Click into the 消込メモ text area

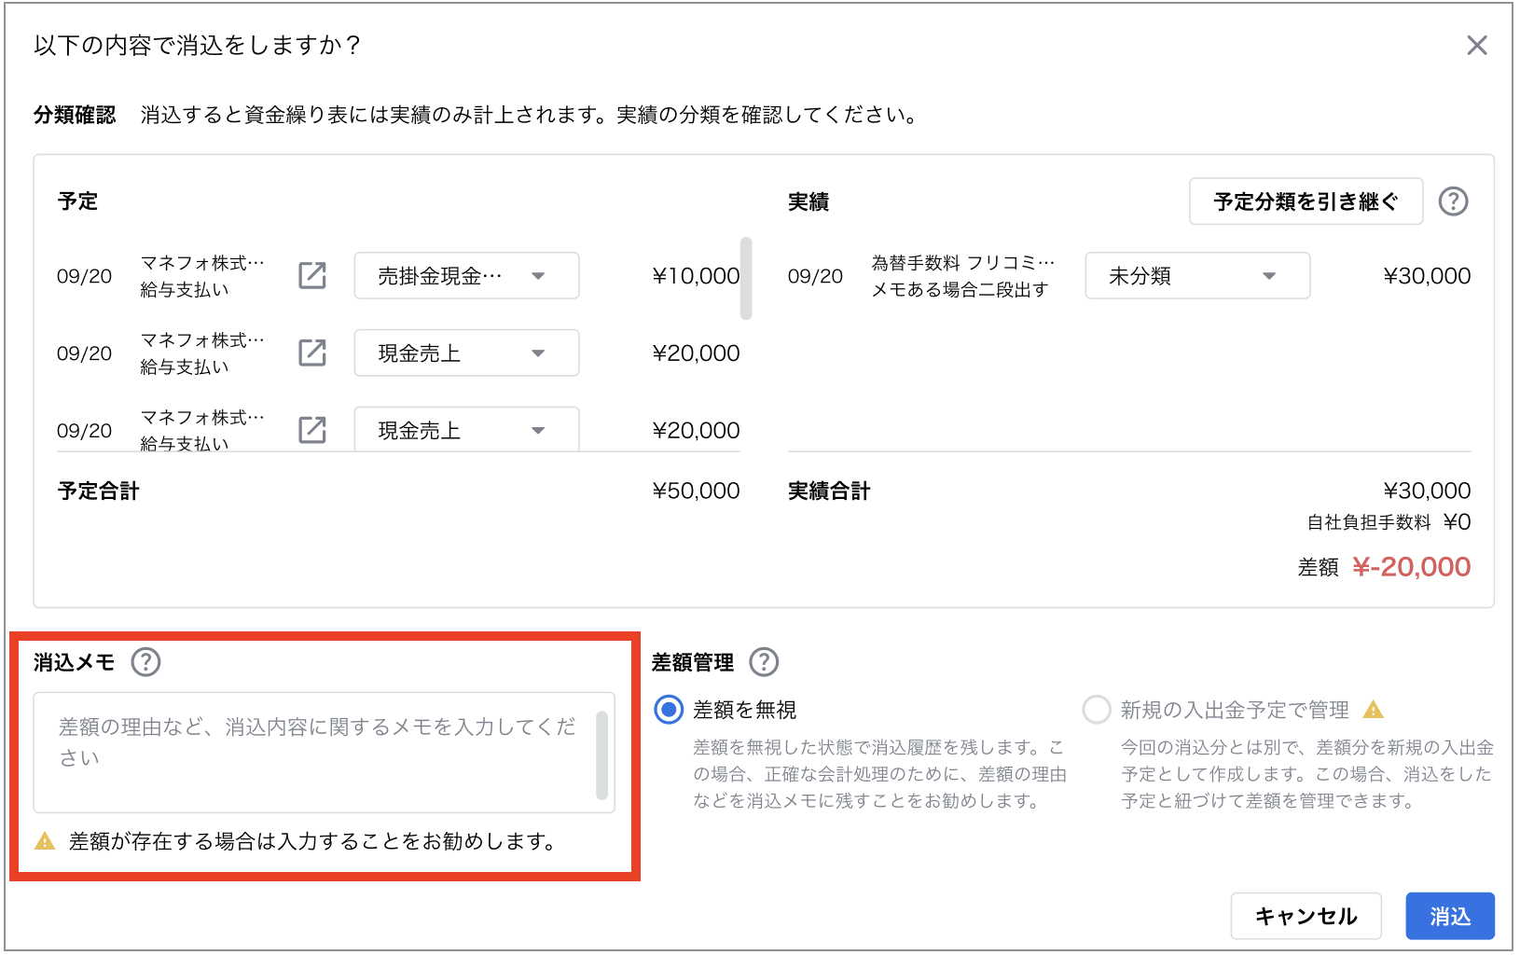[324, 753]
